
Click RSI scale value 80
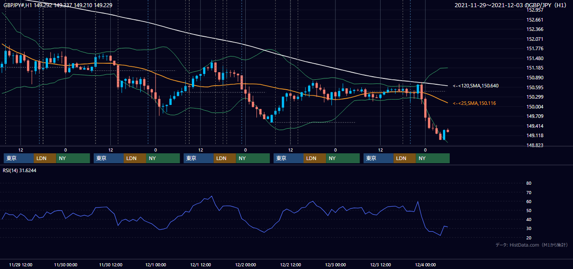pos(529,183)
